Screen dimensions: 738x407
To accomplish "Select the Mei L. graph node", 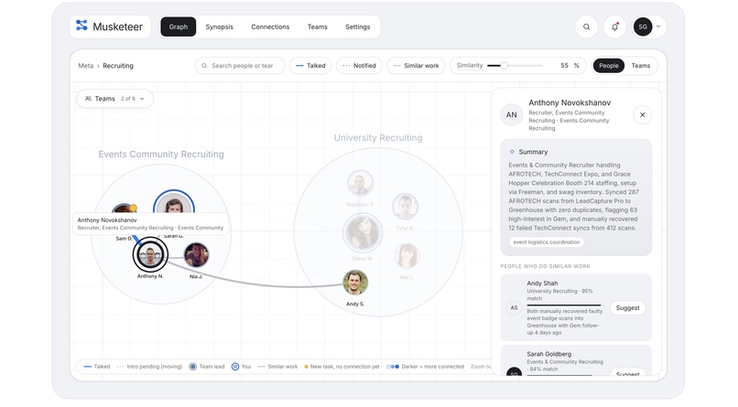I will pos(407,256).
